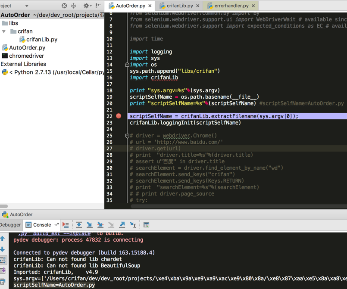
Task: Click Step Into My Code icon
Action: [x=100, y=225]
